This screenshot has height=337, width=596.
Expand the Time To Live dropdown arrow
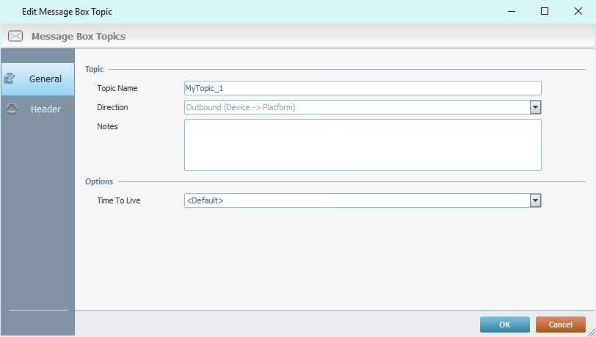tap(535, 200)
